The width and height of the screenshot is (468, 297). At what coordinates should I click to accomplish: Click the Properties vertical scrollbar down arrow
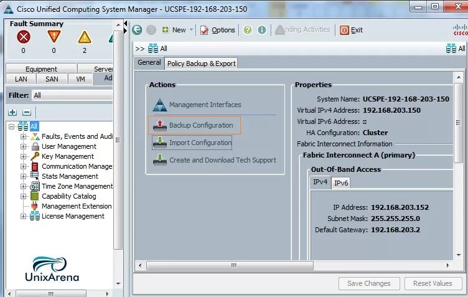(459, 255)
